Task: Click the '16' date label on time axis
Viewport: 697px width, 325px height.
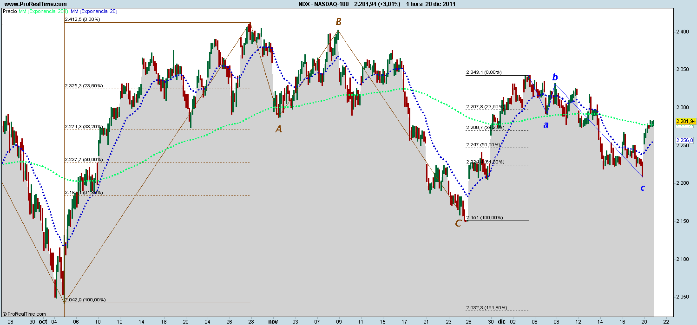Action: pyautogui.click(x=622, y=321)
